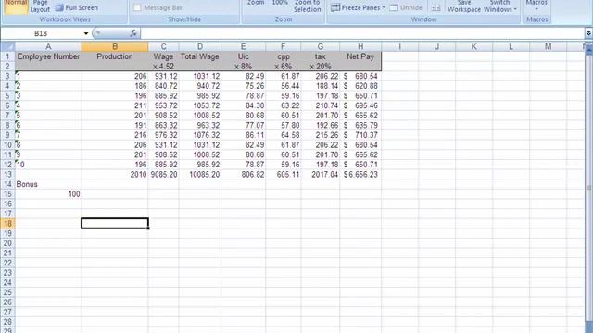Click the selected cell B18

pos(115,224)
